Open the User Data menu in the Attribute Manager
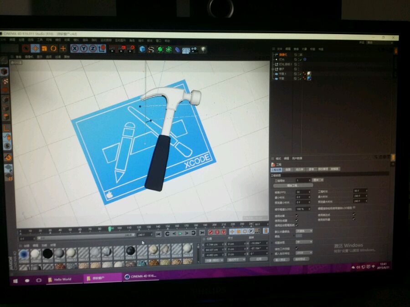Viewport: 410px width, 307px height. [297, 158]
